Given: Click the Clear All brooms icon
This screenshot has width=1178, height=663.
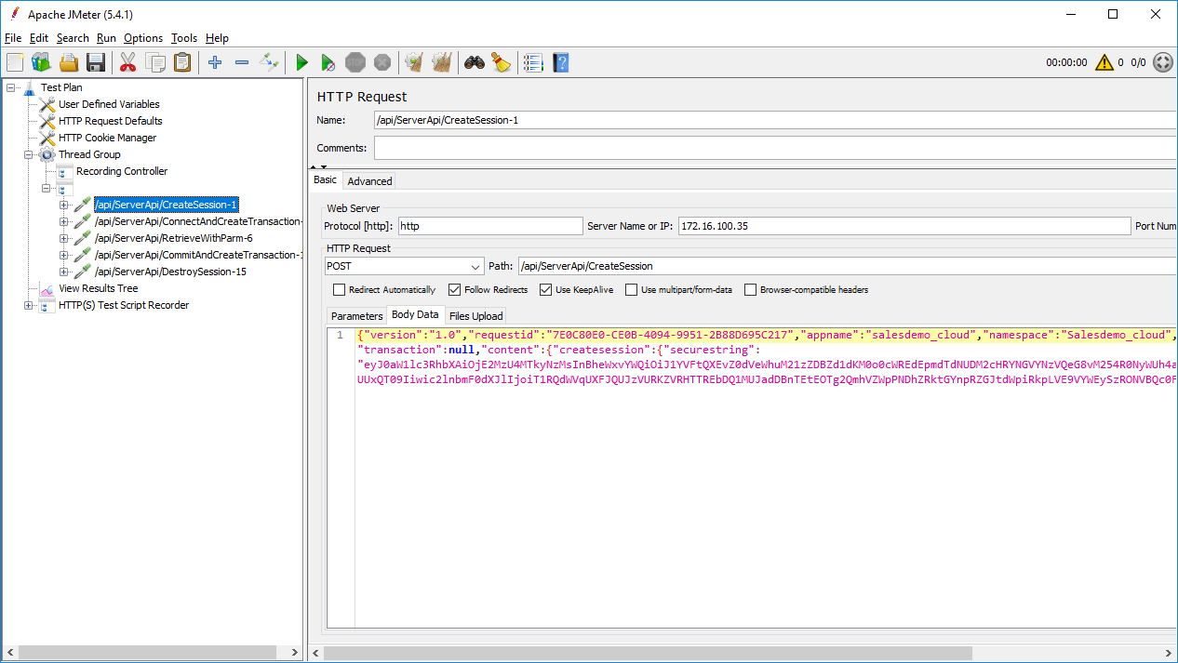Looking at the screenshot, I should (x=441, y=62).
